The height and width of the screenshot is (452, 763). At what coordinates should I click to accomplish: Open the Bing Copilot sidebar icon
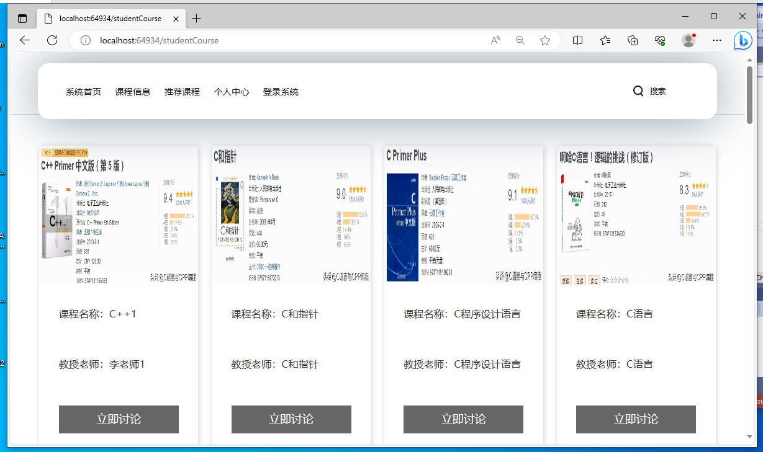tap(743, 40)
